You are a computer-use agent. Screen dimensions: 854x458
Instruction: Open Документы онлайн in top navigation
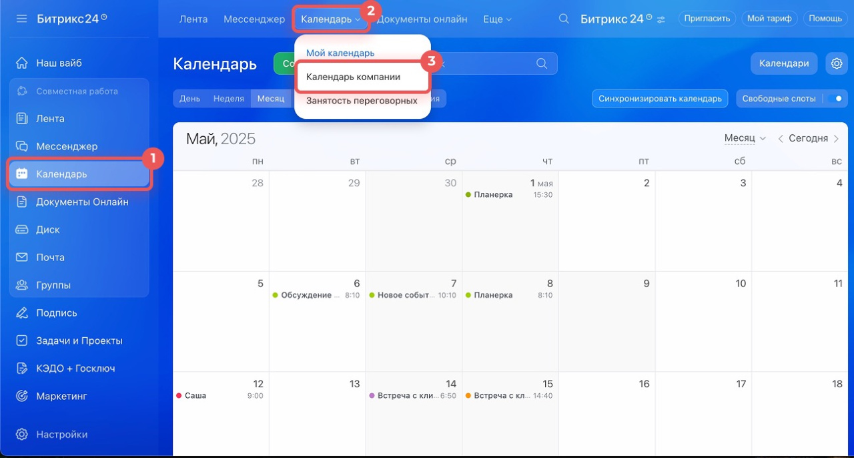tap(422, 19)
